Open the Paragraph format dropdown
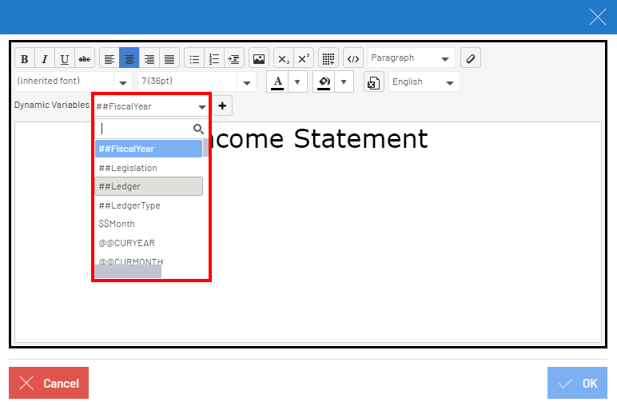Image resolution: width=617 pixels, height=406 pixels. [x=411, y=58]
